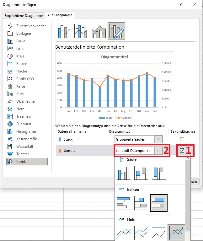203x241 pixels.
Task: Select line with markers chart icon
Action: (x=176, y=233)
